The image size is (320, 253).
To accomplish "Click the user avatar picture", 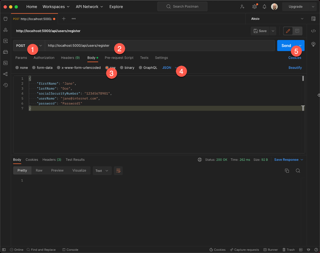I will click(x=274, y=7).
